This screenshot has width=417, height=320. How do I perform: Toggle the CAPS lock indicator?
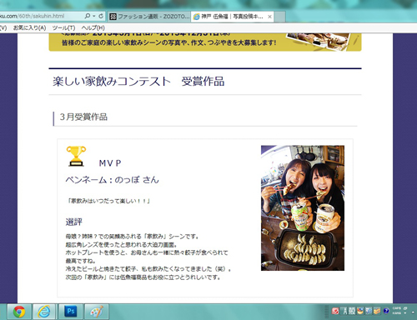pyautogui.click(x=397, y=308)
